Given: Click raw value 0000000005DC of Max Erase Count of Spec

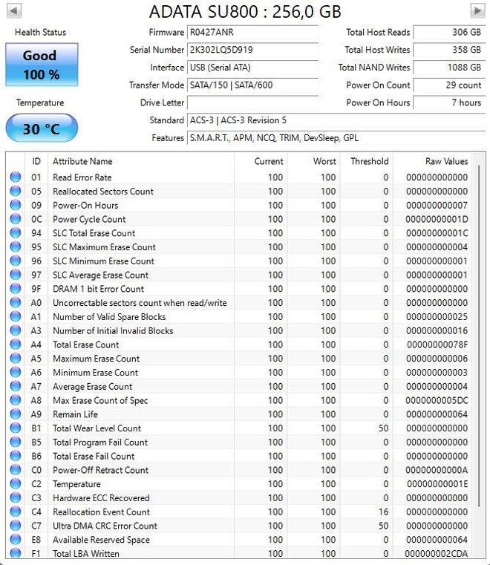Looking at the screenshot, I should pyautogui.click(x=437, y=401).
